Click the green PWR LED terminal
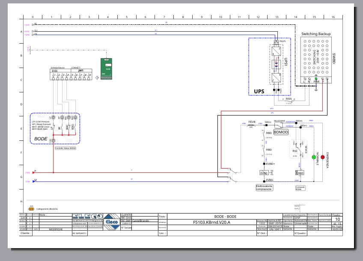Viewport: 363px width, 261px height. pyautogui.click(x=316, y=79)
